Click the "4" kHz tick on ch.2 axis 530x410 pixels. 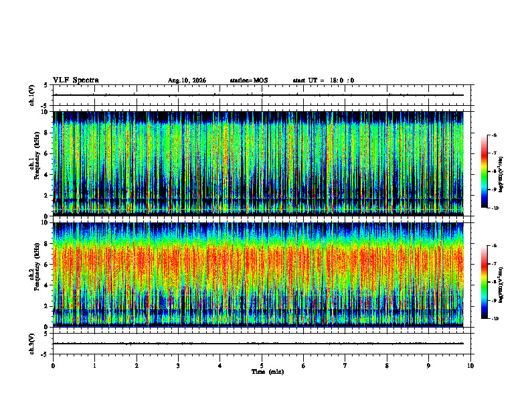tap(48, 285)
